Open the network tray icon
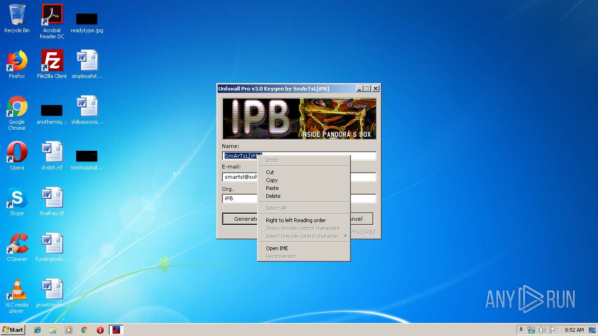598x336 pixels. click(x=531, y=330)
